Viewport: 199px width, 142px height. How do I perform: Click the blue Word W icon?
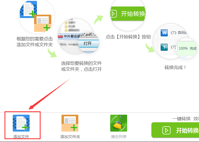point(164,33)
